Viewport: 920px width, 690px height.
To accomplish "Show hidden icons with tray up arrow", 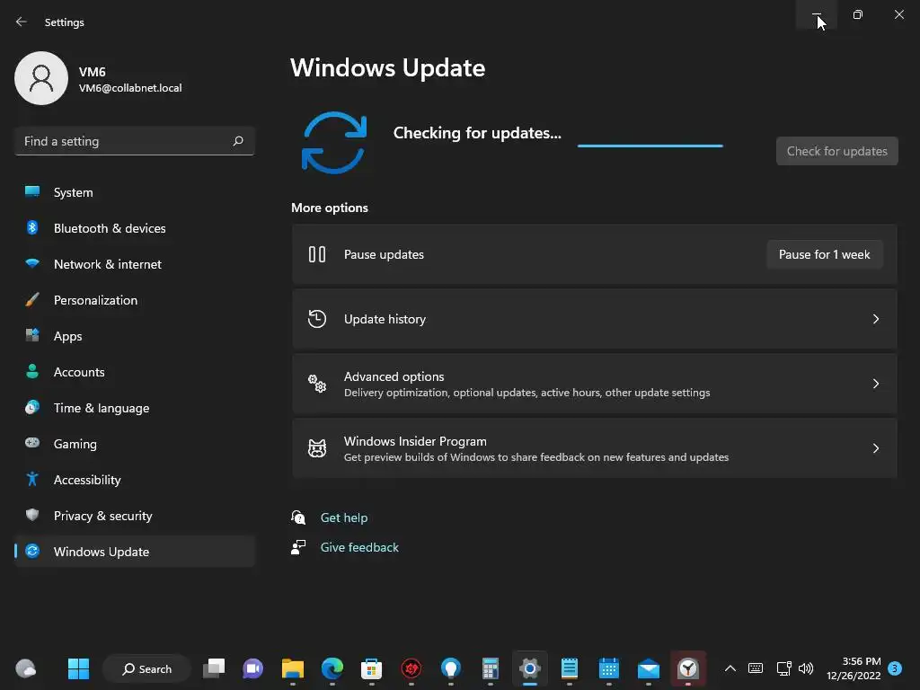I will tap(730, 668).
